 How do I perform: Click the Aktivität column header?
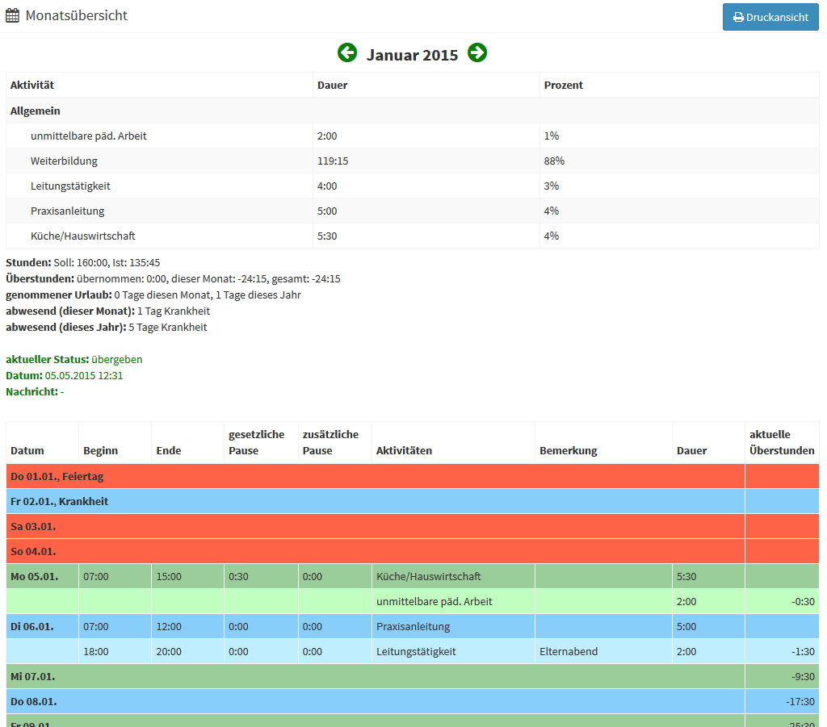[32, 85]
